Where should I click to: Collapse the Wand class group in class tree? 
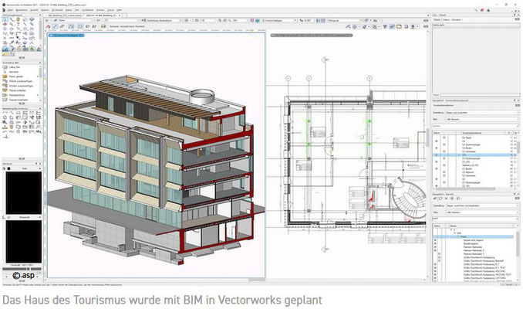coord(458,236)
